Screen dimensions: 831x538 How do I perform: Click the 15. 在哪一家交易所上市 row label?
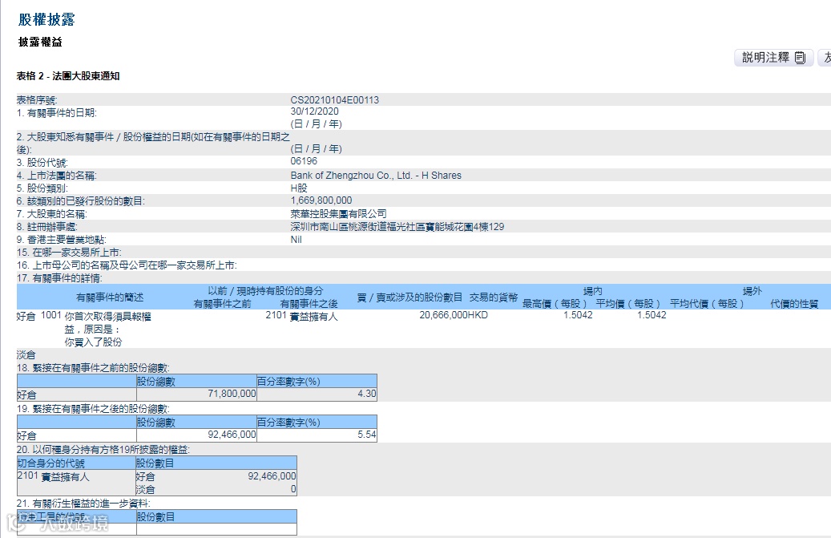pos(69,253)
